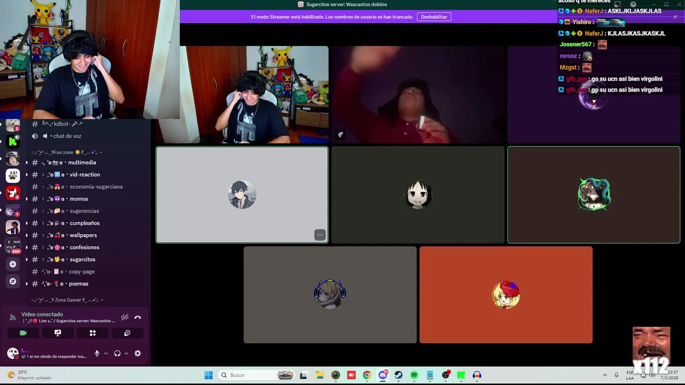Viewport: 685px width, 385px height.
Task: Deafen audio with headphones icon
Action: 117,353
